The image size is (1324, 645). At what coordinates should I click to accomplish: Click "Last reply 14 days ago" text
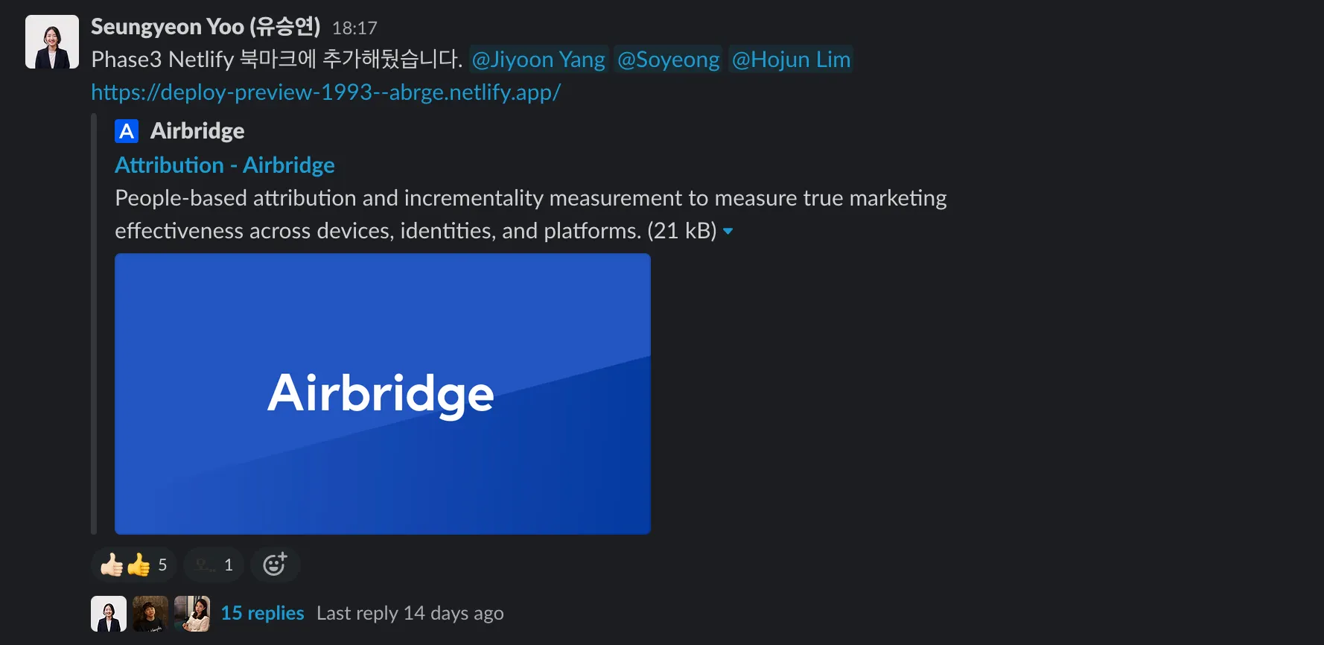[410, 613]
